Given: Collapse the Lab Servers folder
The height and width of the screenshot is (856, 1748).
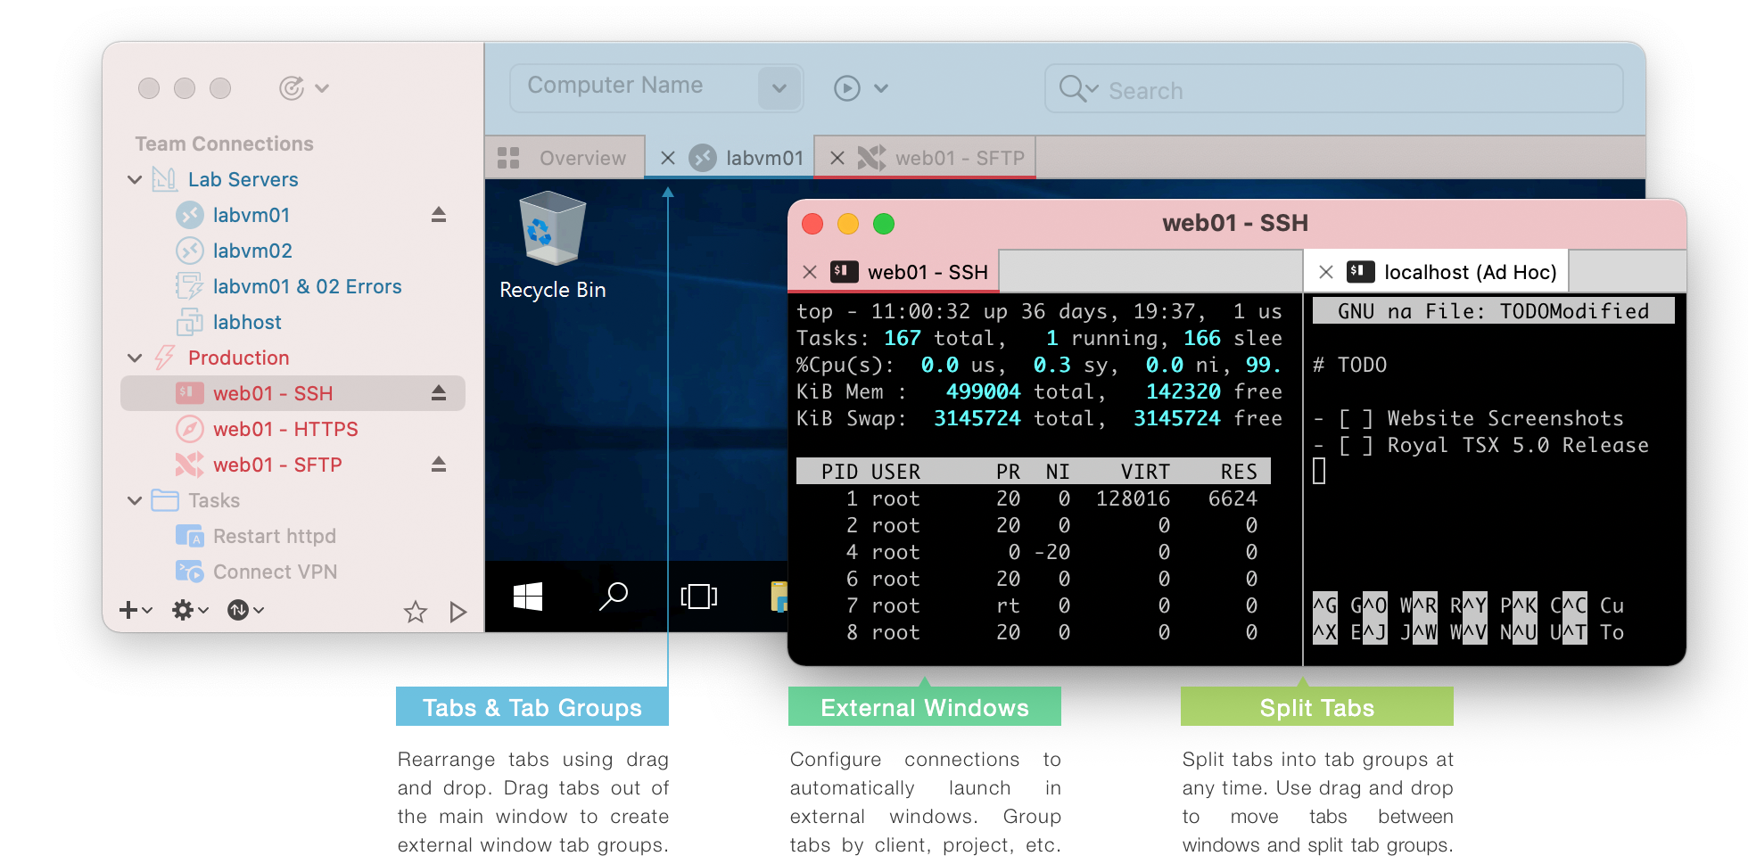Looking at the screenshot, I should [x=135, y=180].
